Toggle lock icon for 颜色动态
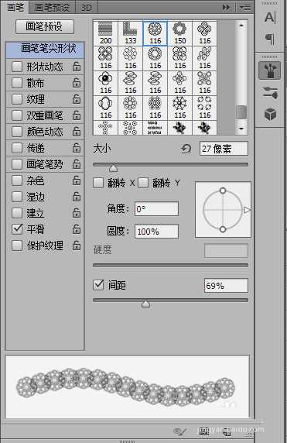287x443 pixels. tap(77, 132)
